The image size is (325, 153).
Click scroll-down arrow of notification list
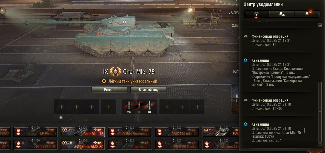point(320,144)
